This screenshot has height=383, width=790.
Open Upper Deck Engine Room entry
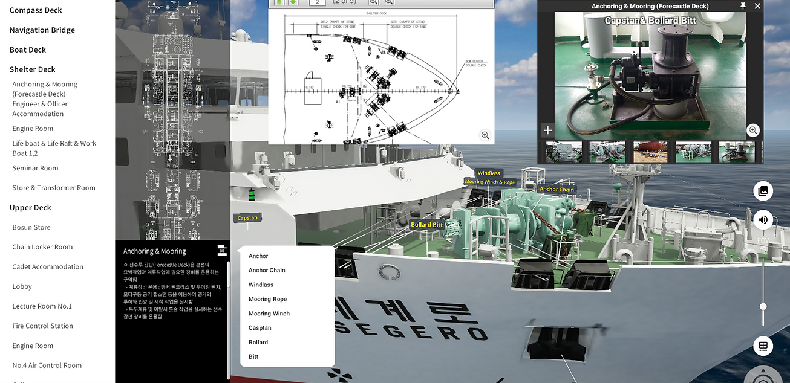[33, 346]
